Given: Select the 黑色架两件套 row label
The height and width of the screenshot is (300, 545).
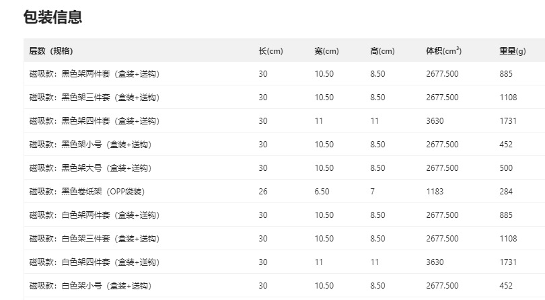Looking at the screenshot, I should (x=94, y=74).
